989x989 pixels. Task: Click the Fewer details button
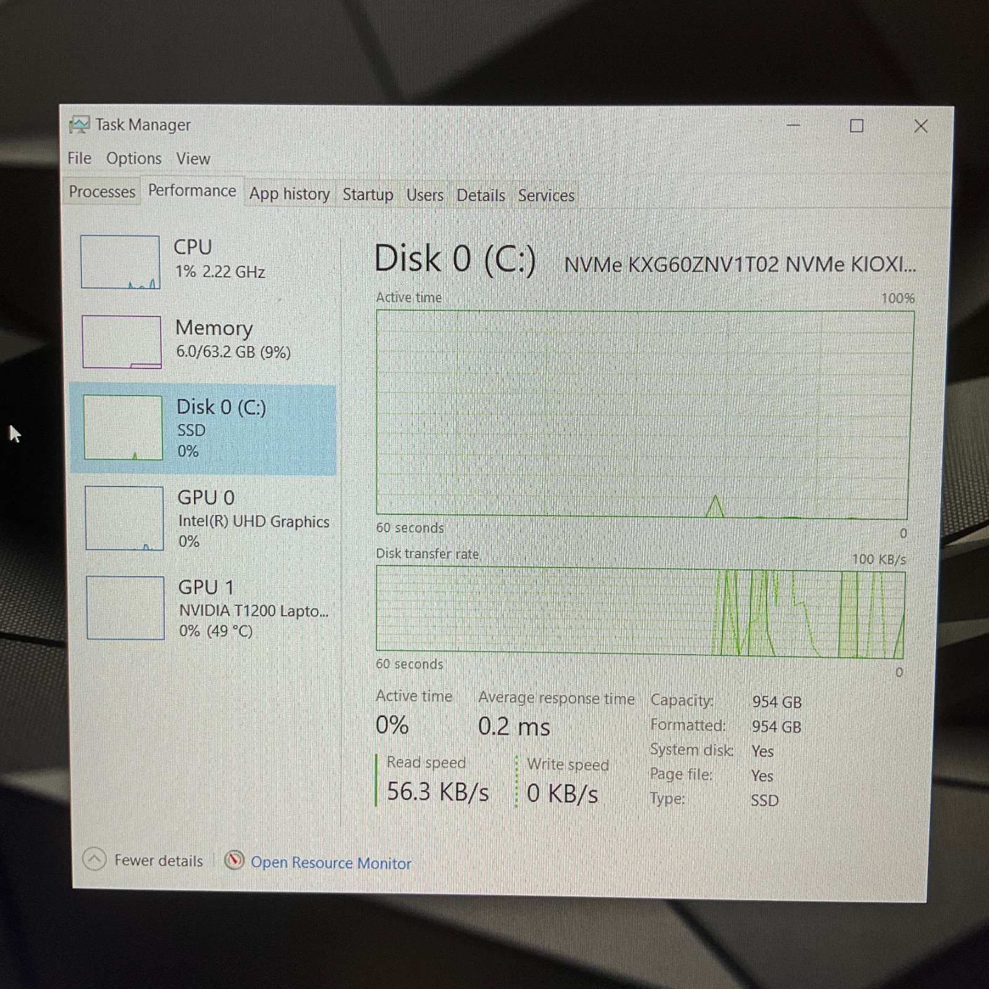tap(143, 859)
